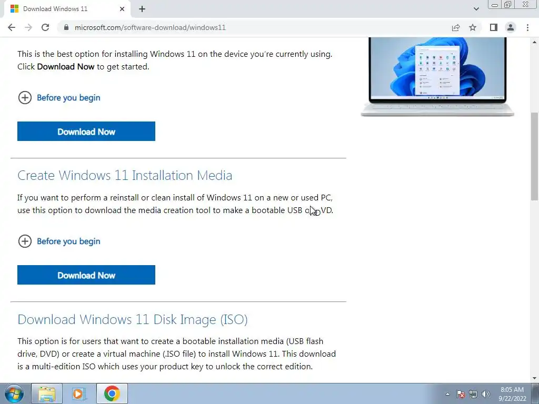The height and width of the screenshot is (404, 539).
Task: Expand the first Before you begin section
Action: [x=59, y=97]
